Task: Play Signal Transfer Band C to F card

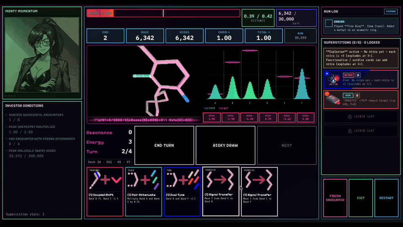Action: click(x=259, y=192)
